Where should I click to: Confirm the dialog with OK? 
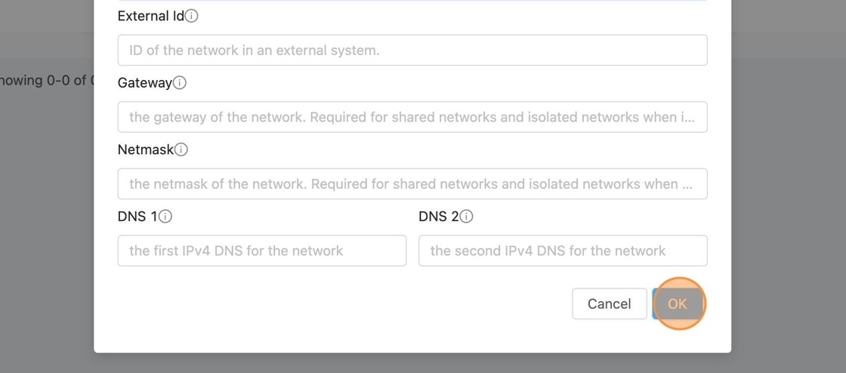[x=678, y=304]
